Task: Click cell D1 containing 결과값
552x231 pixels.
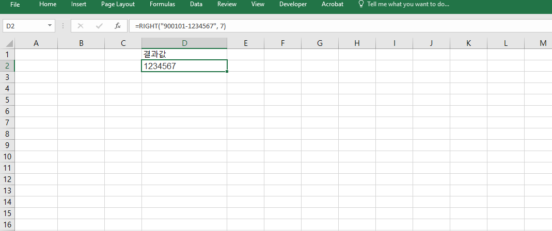Action: [x=184, y=55]
